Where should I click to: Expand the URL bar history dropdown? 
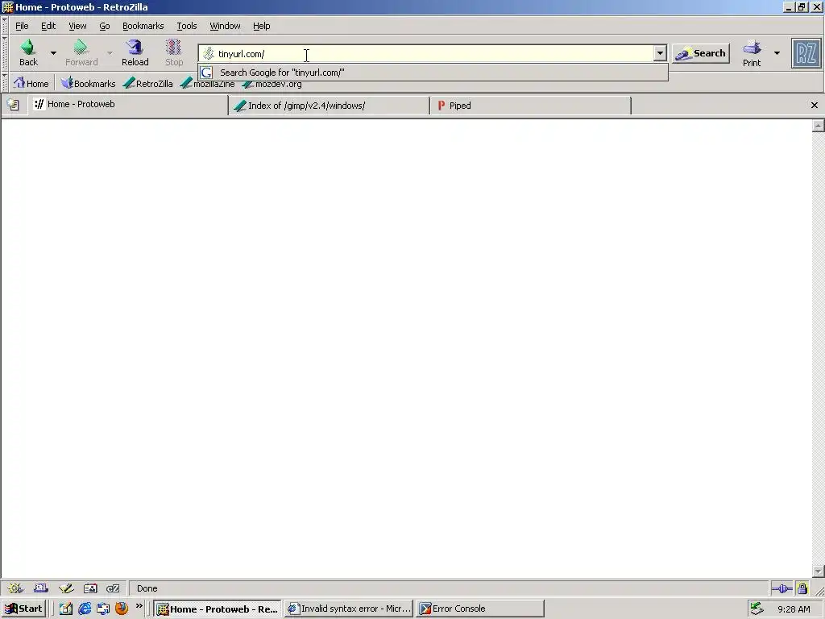point(660,53)
